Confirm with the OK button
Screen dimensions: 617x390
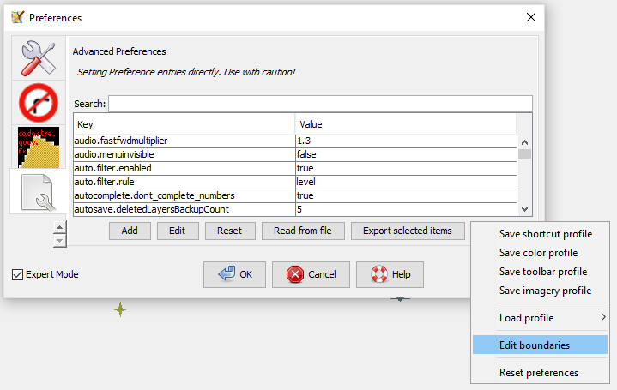pos(234,274)
